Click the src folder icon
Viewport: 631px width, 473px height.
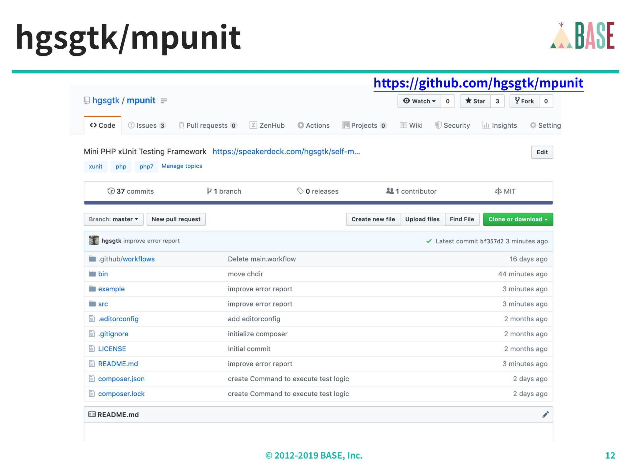pyautogui.click(x=92, y=304)
